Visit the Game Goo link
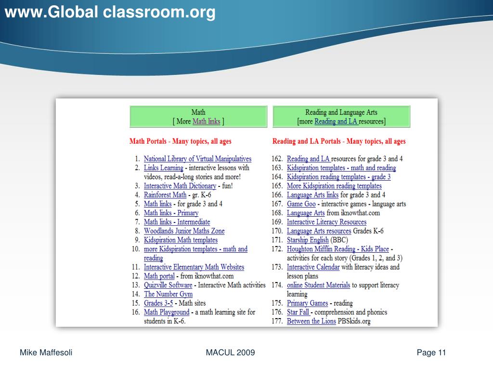Image resolution: width=493 pixels, height=369 pixels. coord(301,204)
